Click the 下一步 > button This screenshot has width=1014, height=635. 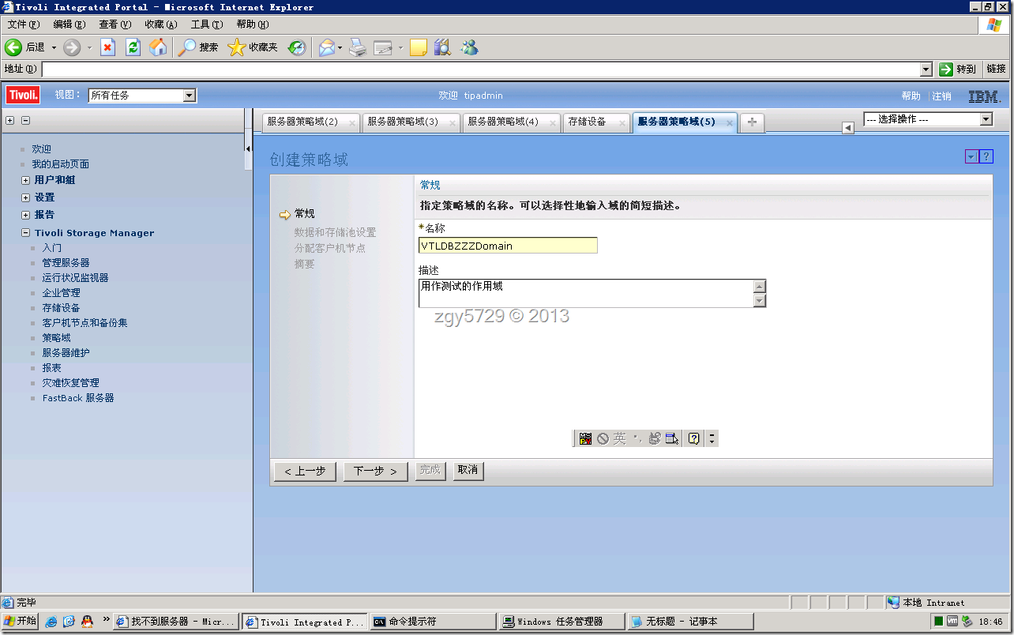(x=375, y=471)
